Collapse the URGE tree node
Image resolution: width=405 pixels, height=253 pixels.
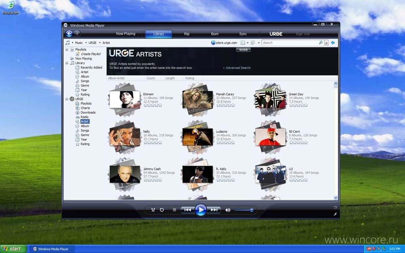click(x=67, y=99)
